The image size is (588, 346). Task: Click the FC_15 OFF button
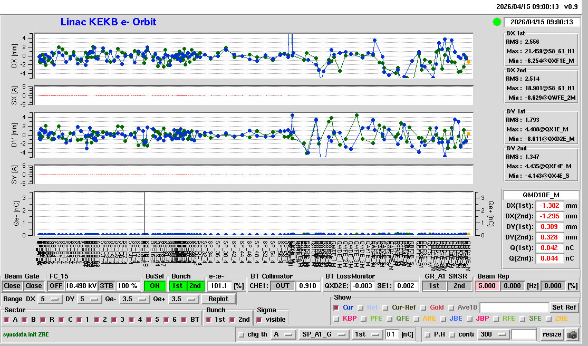pos(55,285)
